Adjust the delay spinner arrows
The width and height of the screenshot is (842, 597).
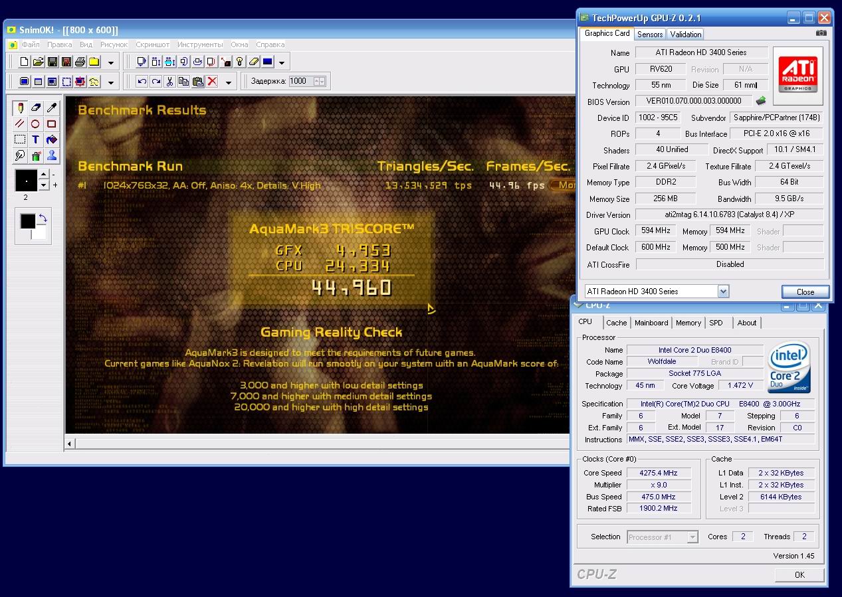(x=319, y=81)
